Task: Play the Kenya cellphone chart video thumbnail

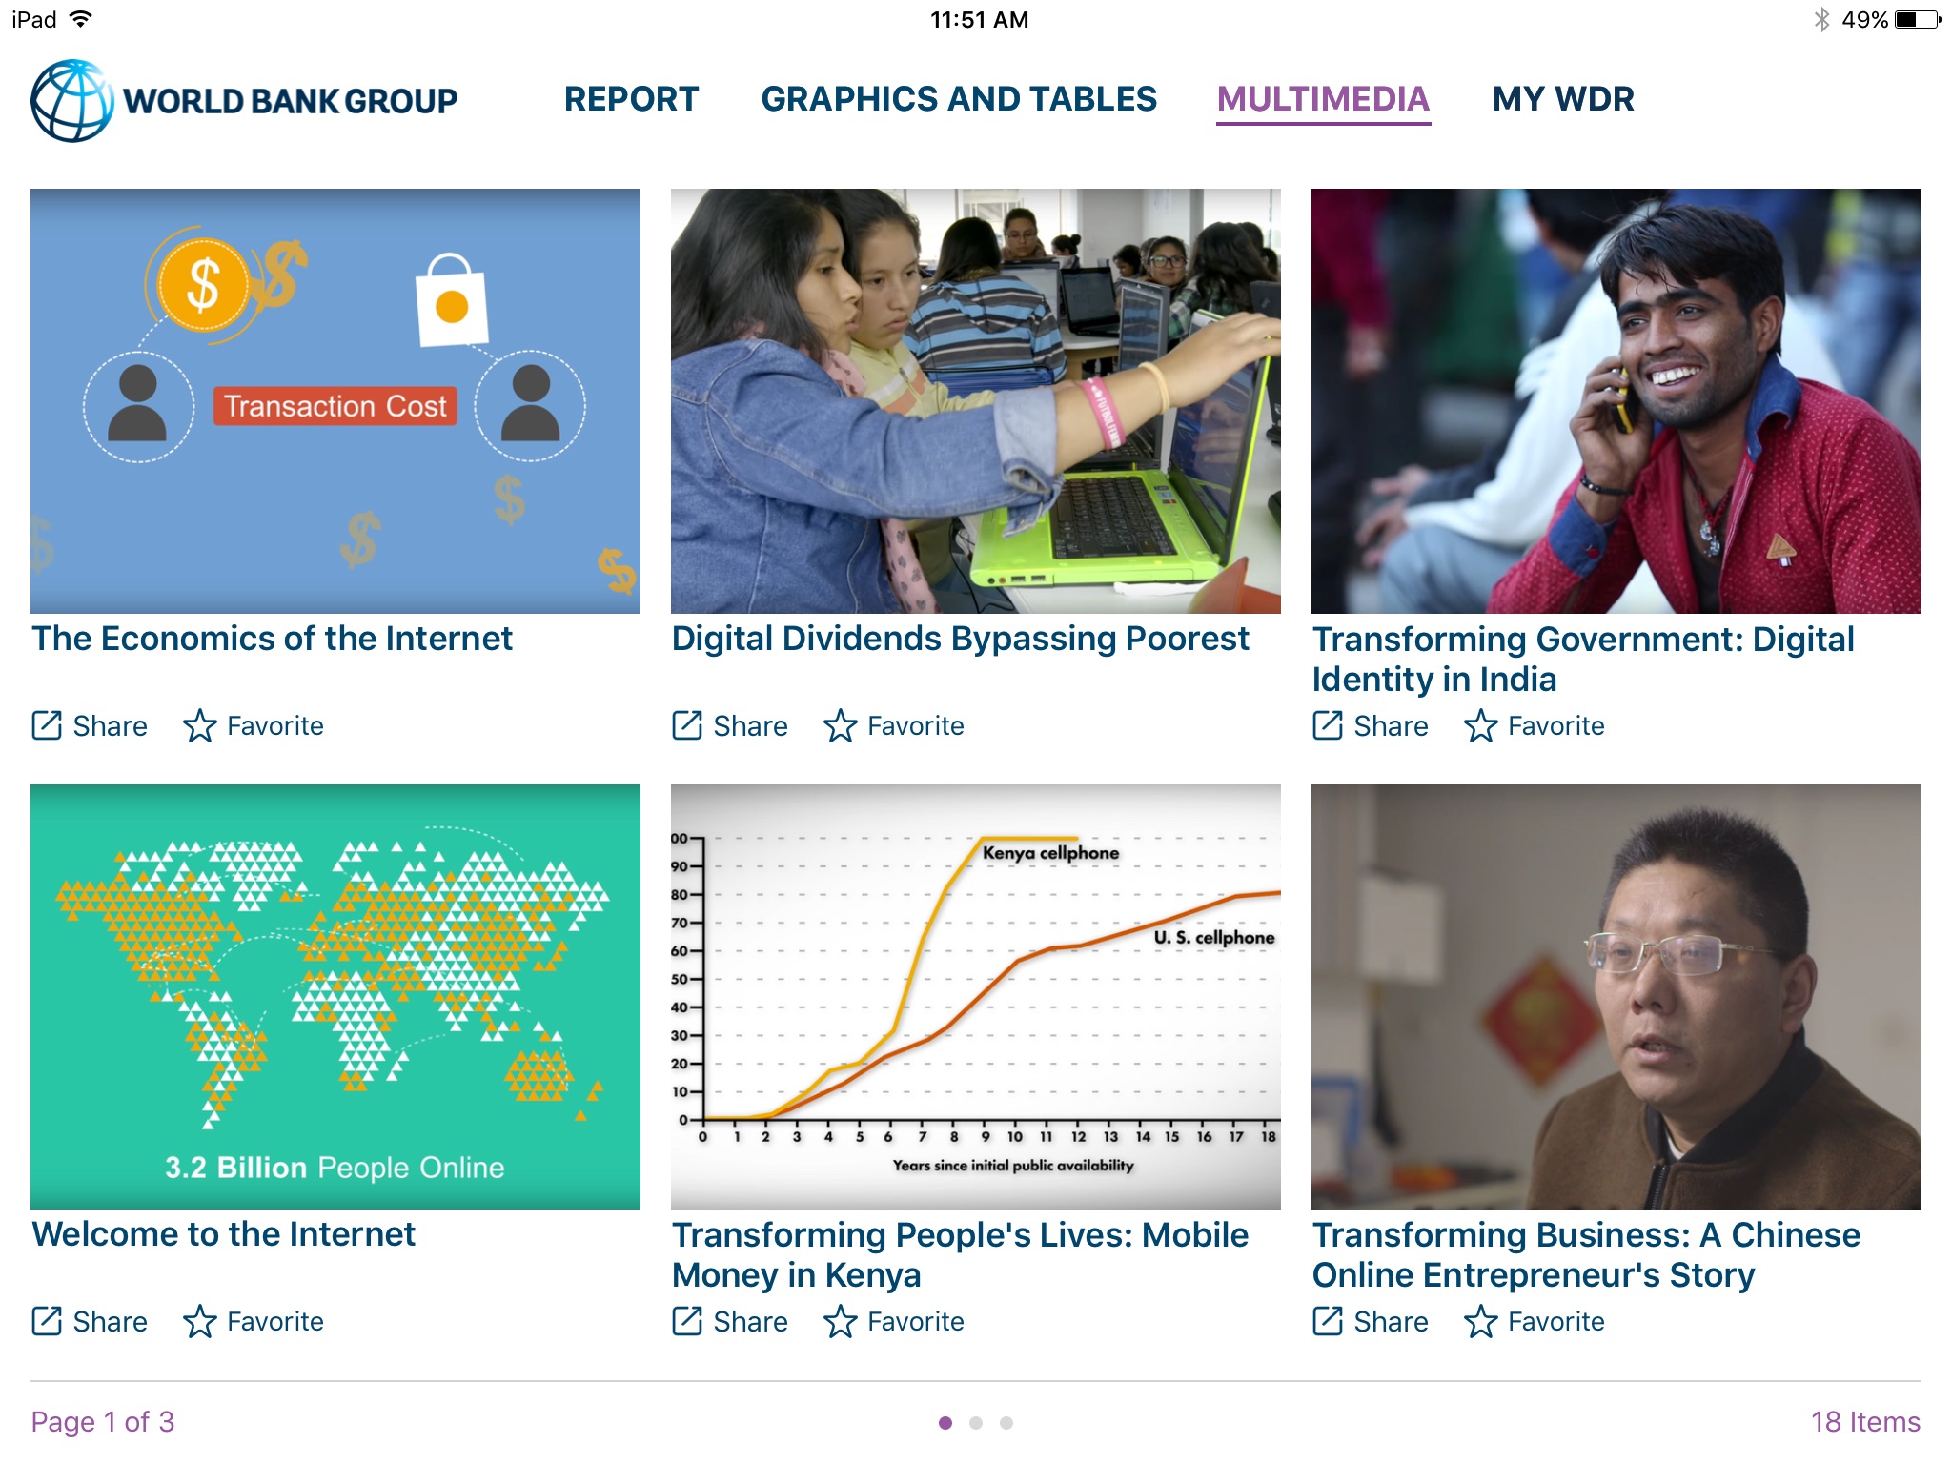Action: coord(975,996)
